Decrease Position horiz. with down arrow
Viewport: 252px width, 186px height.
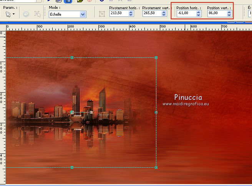coord(199,15)
